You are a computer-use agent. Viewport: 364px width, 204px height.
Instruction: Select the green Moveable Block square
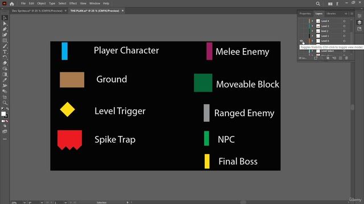(x=203, y=83)
